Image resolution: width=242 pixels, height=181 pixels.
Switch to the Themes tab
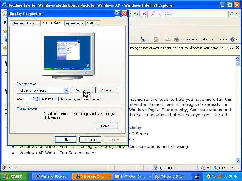click(18, 23)
